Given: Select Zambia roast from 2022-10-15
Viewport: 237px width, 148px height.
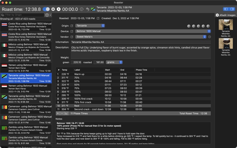Looking at the screenshot, I should (26, 140).
